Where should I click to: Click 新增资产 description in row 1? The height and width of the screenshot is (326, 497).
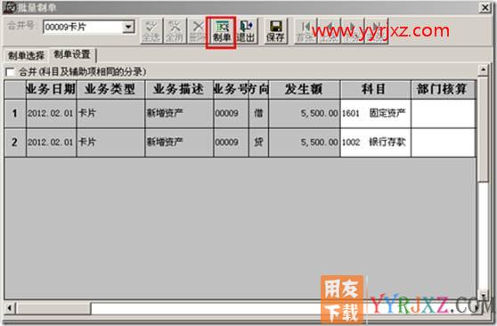[179, 113]
